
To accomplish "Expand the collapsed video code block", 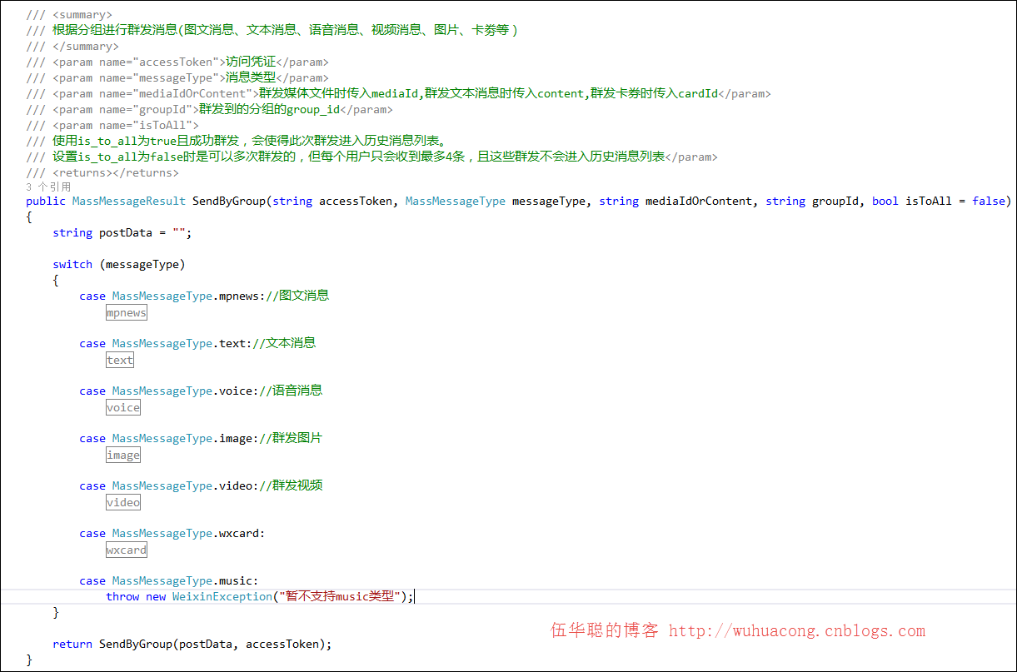I will click(123, 502).
